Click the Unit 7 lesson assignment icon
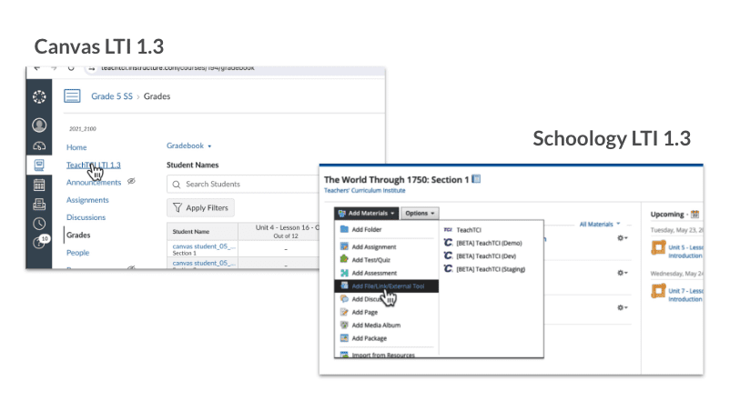 click(658, 291)
